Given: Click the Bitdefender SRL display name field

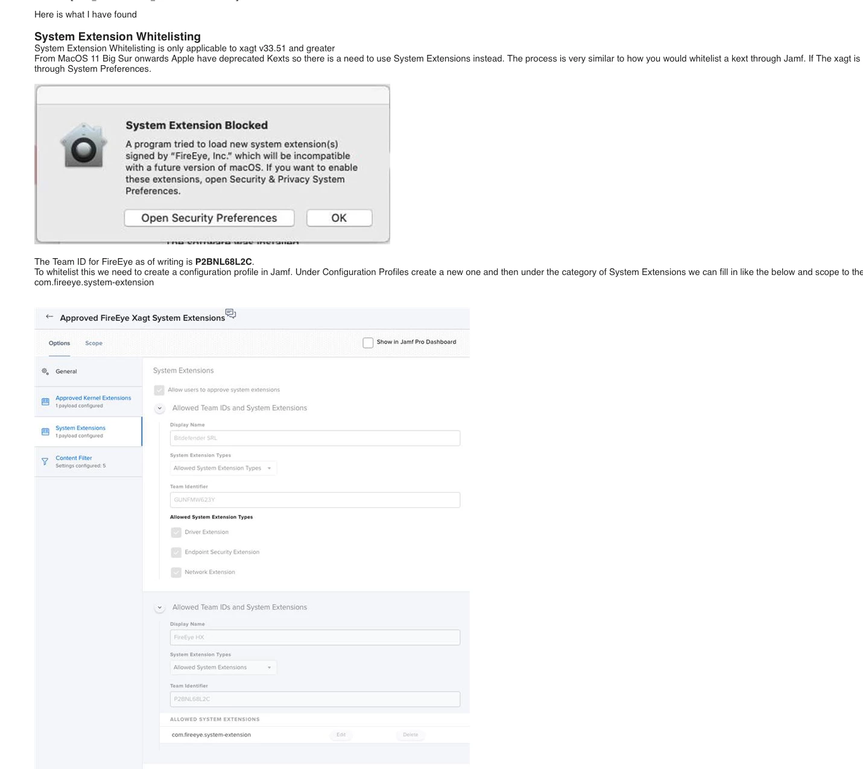Looking at the screenshot, I should pyautogui.click(x=315, y=438).
